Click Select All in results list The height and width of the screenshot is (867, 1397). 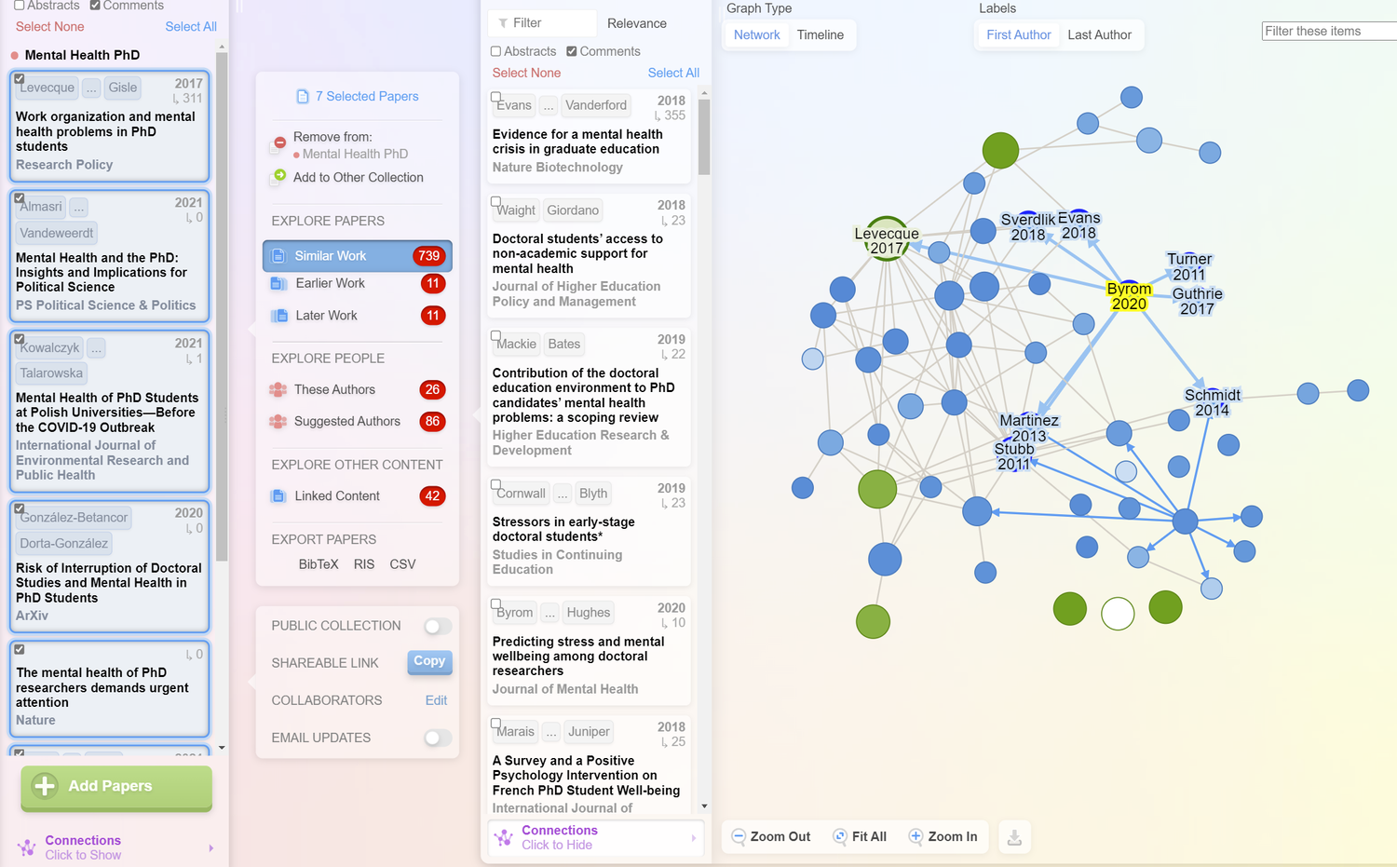tap(673, 73)
